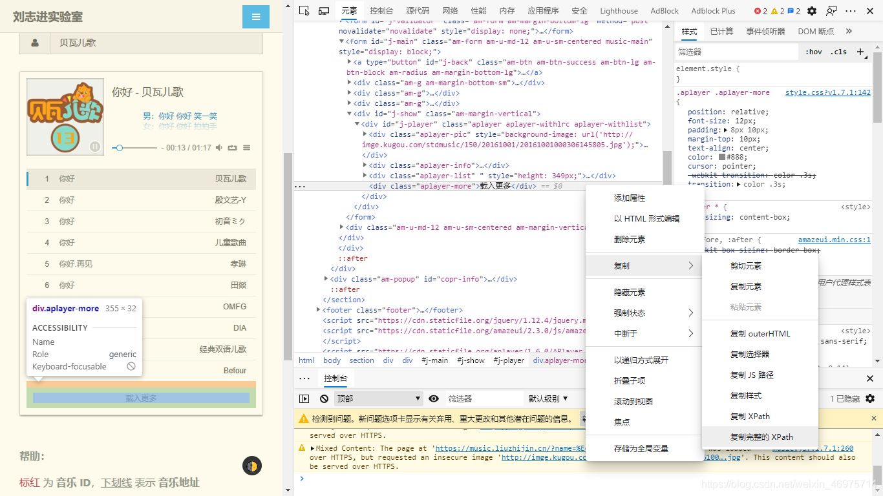Toggle the playlist menu icon in the player

click(246, 148)
